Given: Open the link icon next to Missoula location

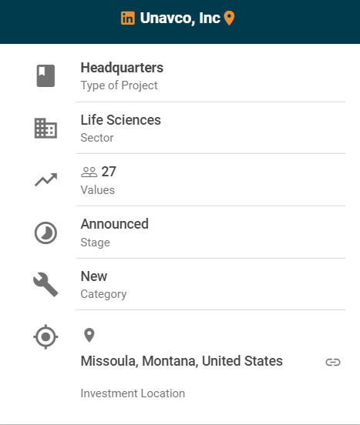Looking at the screenshot, I should click(x=333, y=362).
